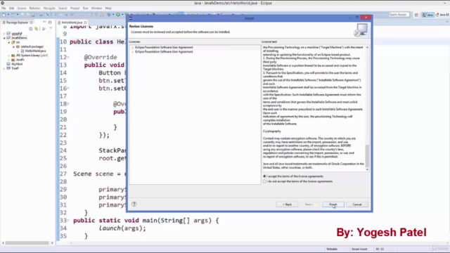This screenshot has height=253, width=450.
Task: Click the Save All toolbar icon
Action: point(28,15)
